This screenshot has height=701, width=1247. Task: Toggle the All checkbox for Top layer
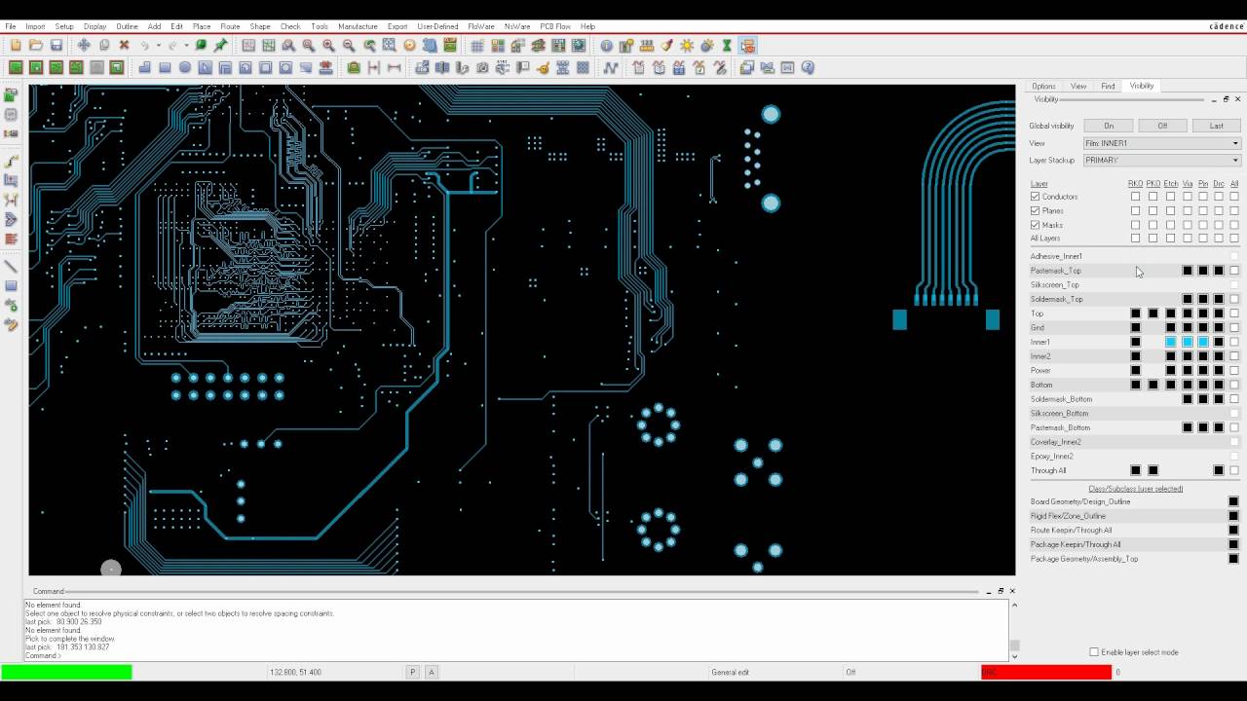click(x=1234, y=314)
